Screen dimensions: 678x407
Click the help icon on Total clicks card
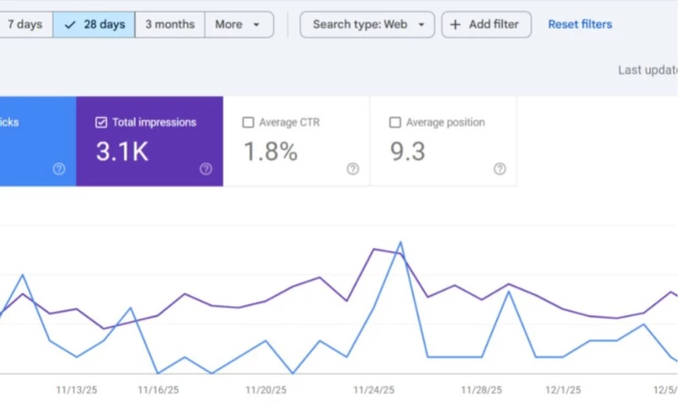click(x=58, y=169)
